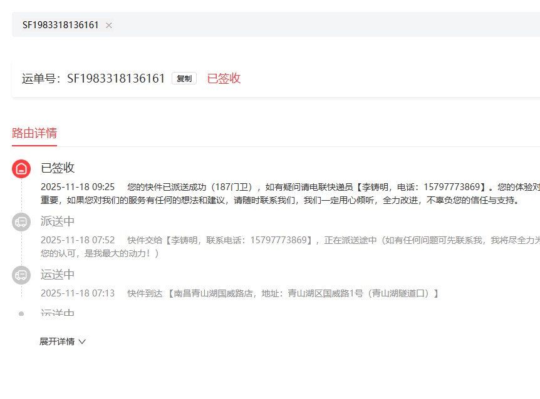The width and height of the screenshot is (540, 399).
Task: Select the 已签收 heading in route timeline
Action: pos(58,168)
